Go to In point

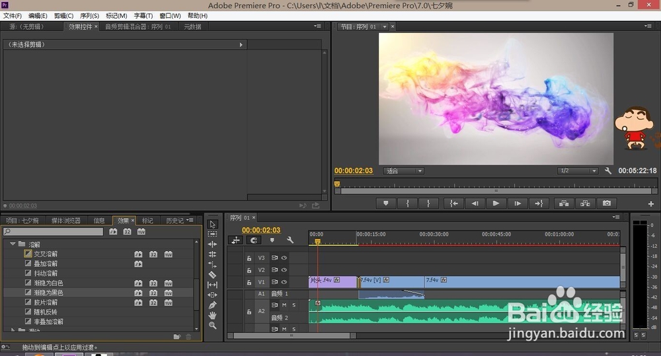click(453, 203)
